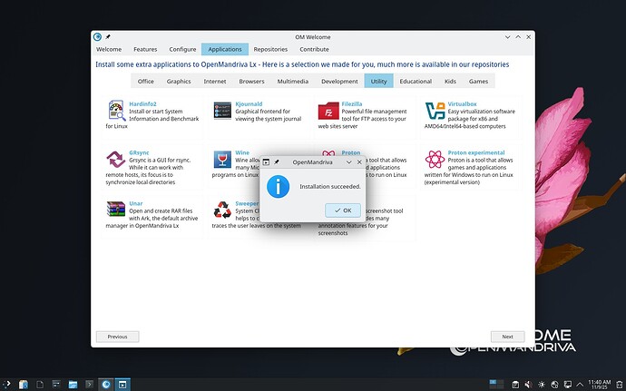Image resolution: width=626 pixels, height=391 pixels.
Task: Switch to the Multimedia category tab
Action: [x=292, y=81]
